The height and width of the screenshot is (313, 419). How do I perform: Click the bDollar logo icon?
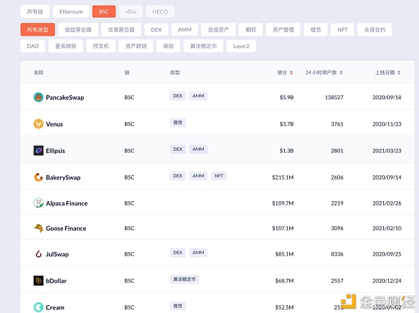pyautogui.click(x=38, y=281)
